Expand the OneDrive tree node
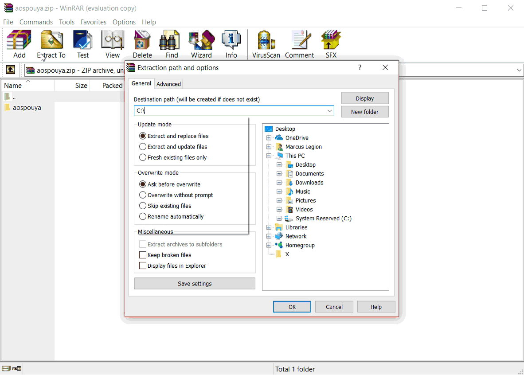Viewport: 524px width, 375px height. pyautogui.click(x=269, y=138)
